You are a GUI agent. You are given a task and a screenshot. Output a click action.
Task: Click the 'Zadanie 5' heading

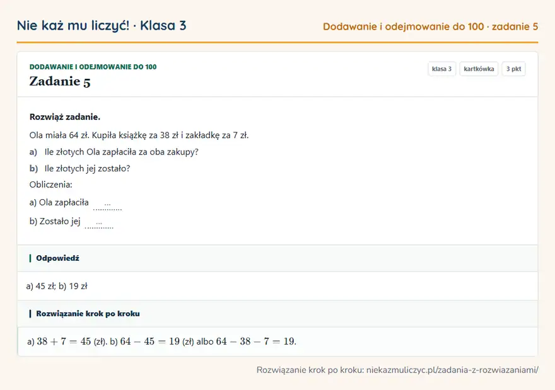tap(60, 81)
